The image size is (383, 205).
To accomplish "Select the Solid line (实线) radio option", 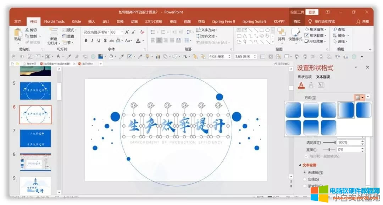I will coord(305,179).
